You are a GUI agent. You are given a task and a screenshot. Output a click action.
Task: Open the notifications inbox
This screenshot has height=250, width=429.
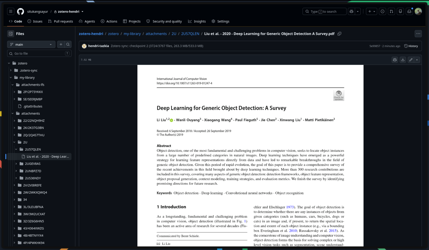[409, 11]
